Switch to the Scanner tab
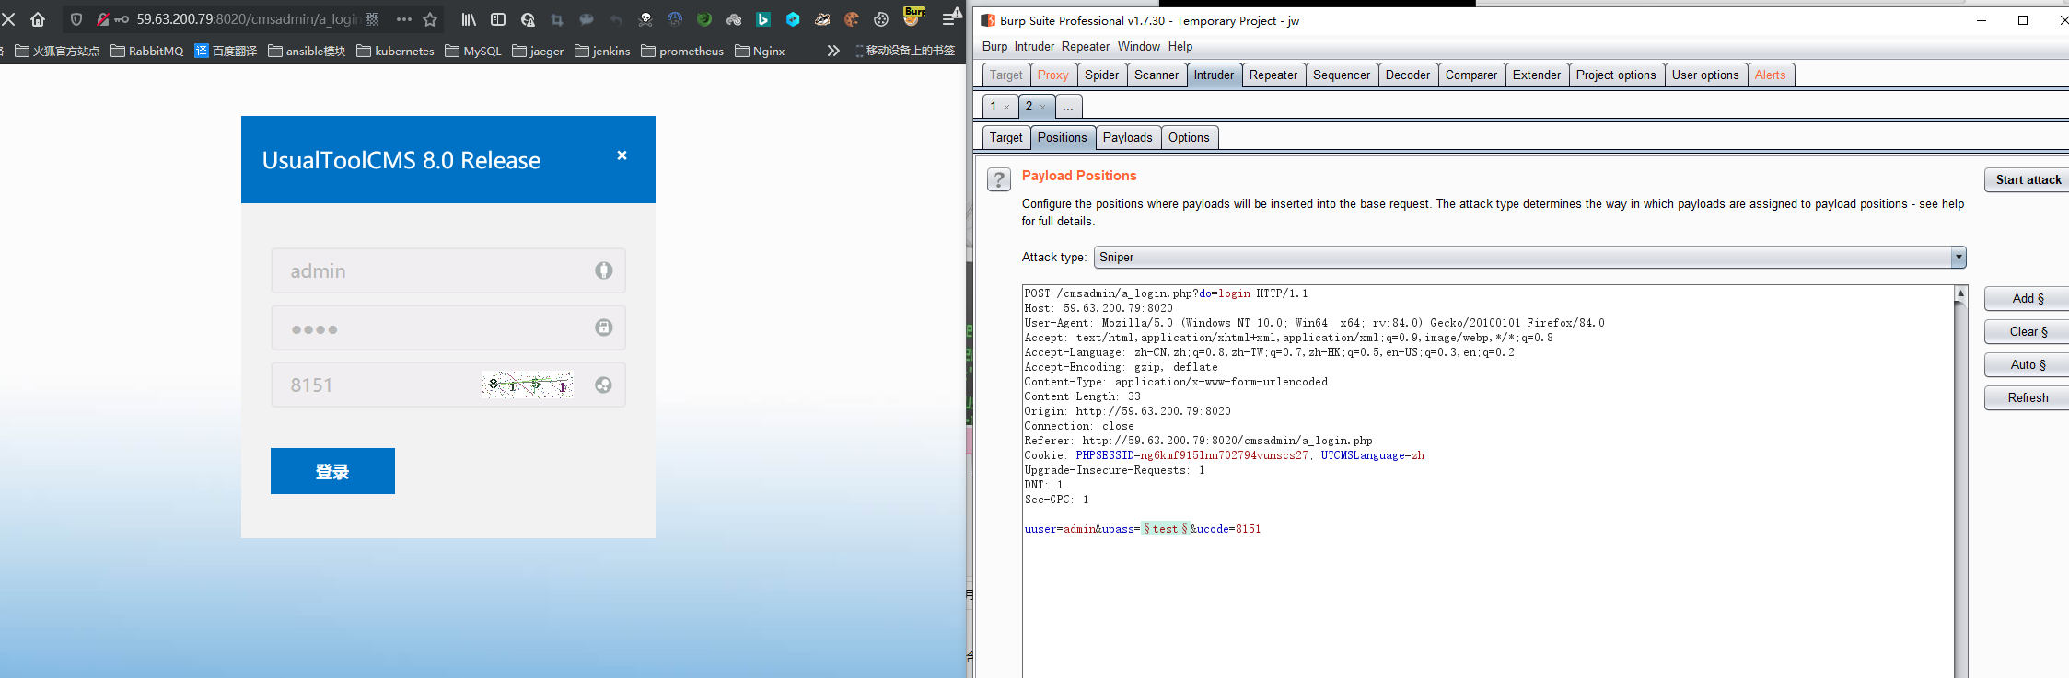The height and width of the screenshot is (678, 2069). [1157, 75]
